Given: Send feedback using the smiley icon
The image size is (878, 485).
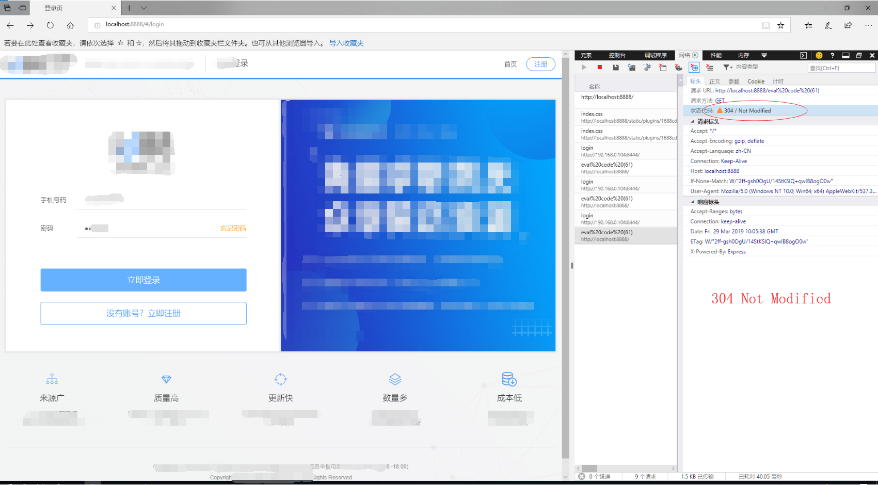Looking at the screenshot, I should [819, 55].
